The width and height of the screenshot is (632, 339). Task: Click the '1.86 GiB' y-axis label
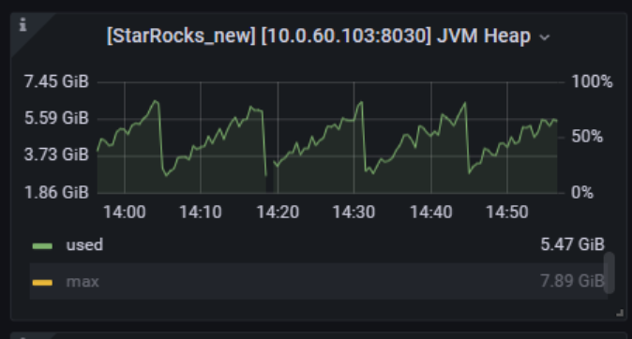coord(56,193)
